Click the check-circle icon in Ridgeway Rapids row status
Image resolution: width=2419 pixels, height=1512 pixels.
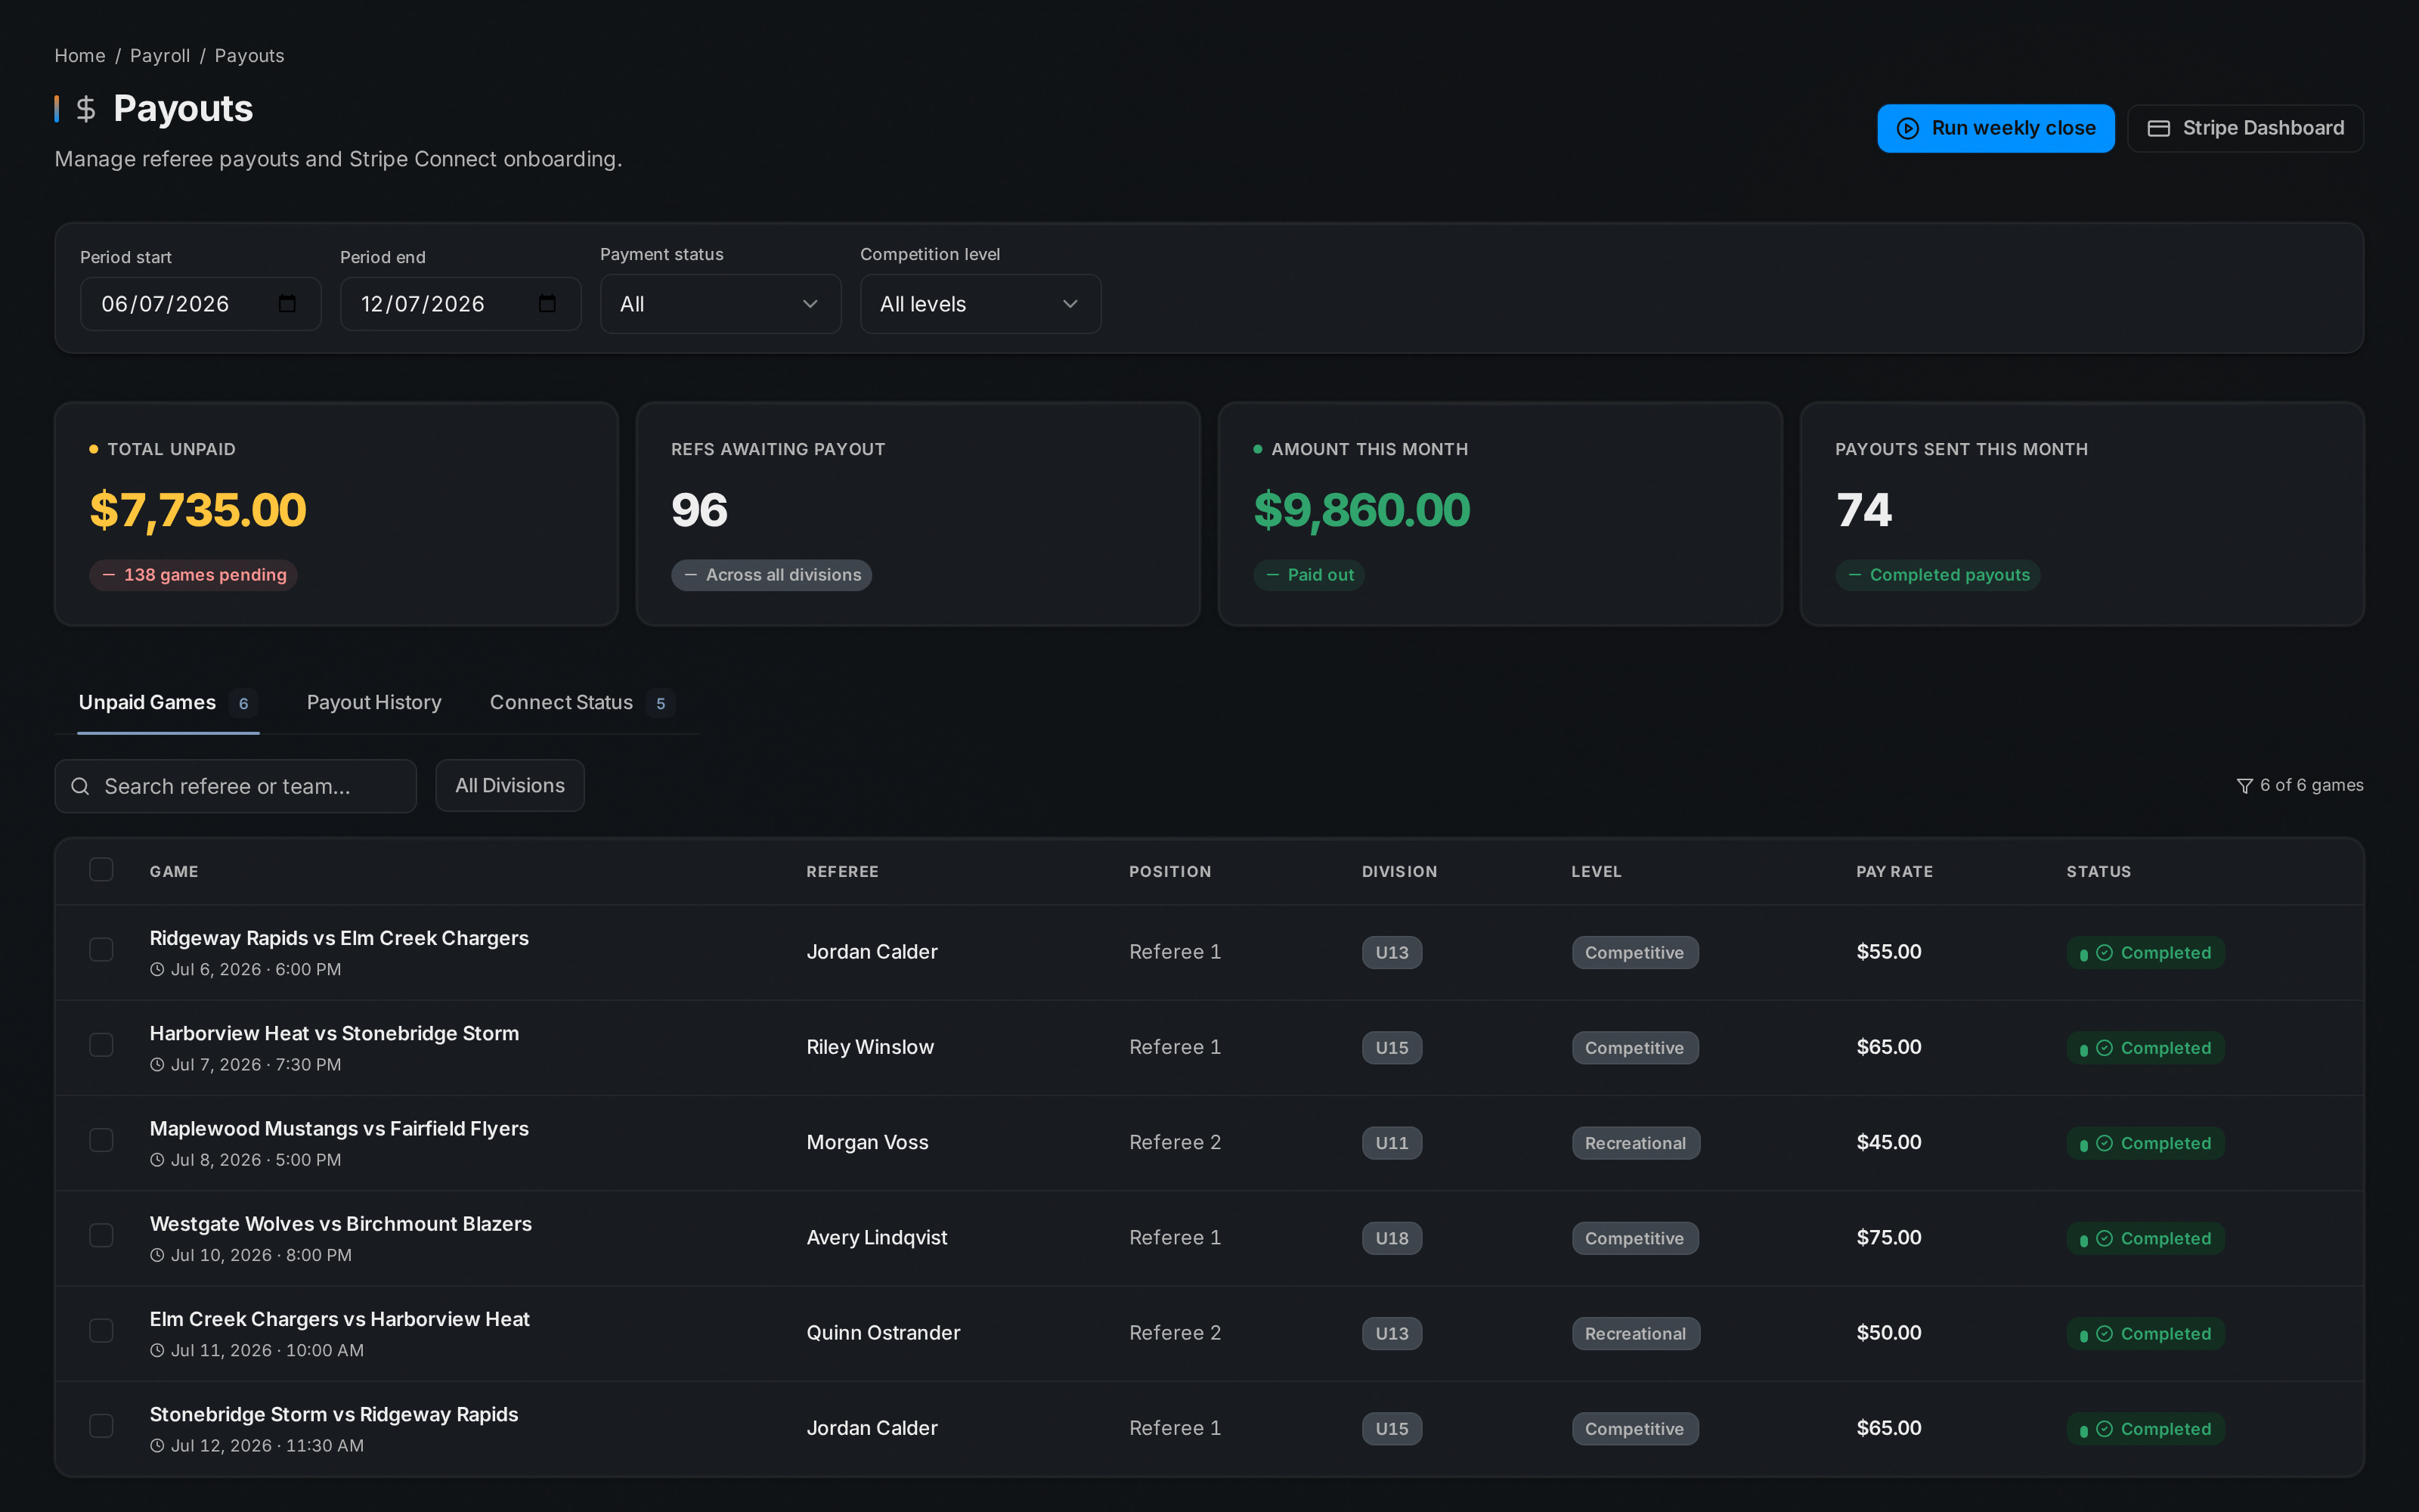[x=2104, y=953]
